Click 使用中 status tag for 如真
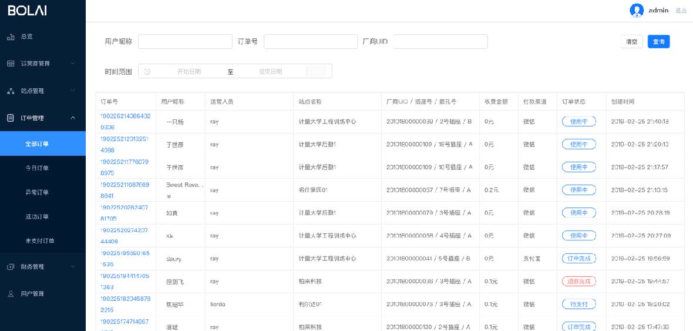 (578, 212)
